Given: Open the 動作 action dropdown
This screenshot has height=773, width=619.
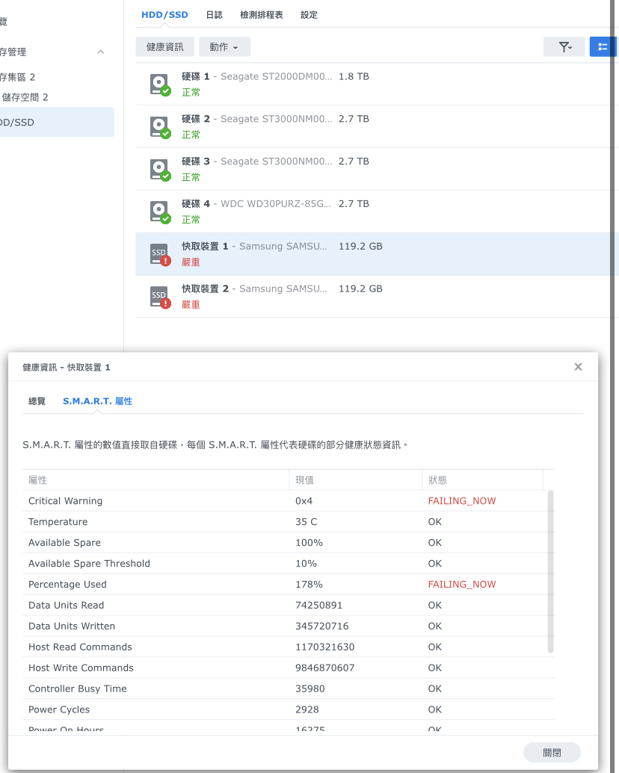Looking at the screenshot, I should (x=224, y=47).
